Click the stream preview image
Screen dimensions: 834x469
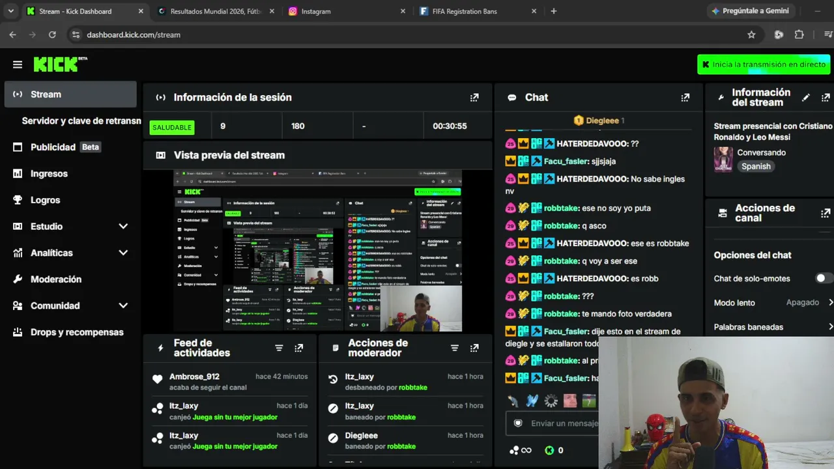click(x=317, y=251)
